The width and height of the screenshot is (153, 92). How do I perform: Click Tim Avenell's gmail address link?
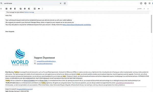24,89
